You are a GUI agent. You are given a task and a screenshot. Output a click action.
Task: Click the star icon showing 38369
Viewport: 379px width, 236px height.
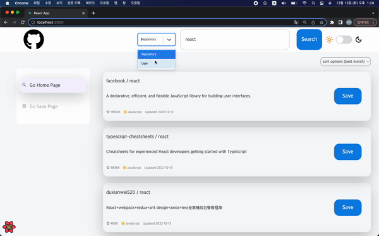coord(108,167)
